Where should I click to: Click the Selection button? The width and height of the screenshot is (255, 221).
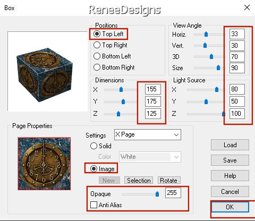(139, 180)
